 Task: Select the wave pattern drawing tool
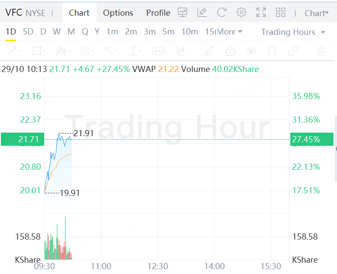tap(62, 51)
